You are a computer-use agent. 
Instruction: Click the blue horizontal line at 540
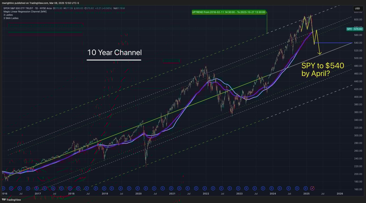pyautogui.click(x=333, y=43)
